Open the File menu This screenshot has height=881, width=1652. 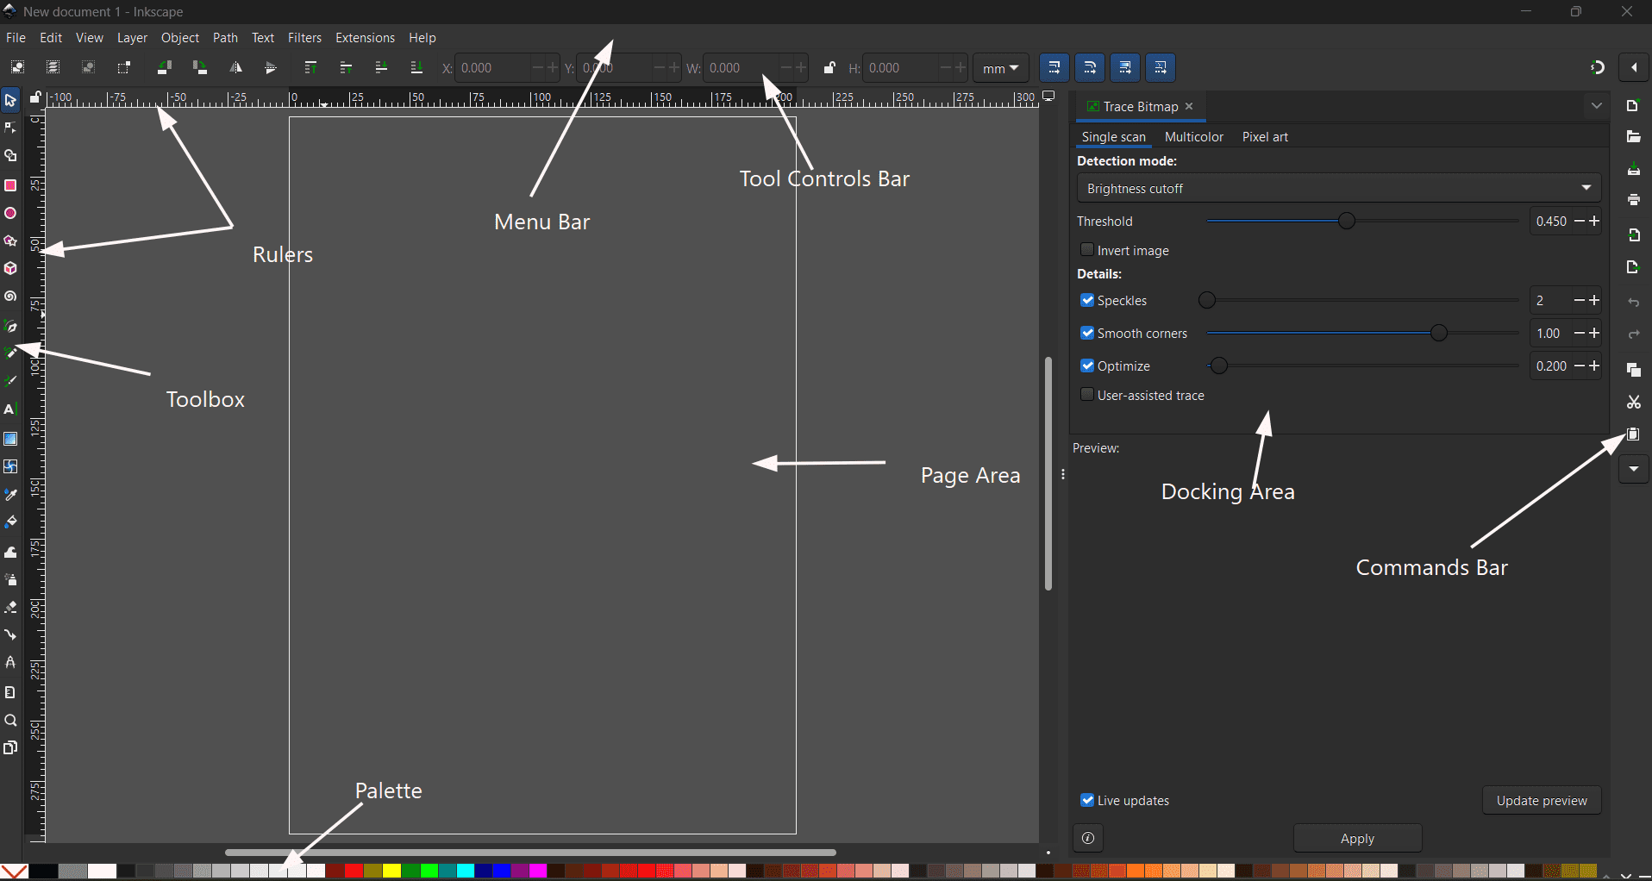16,38
